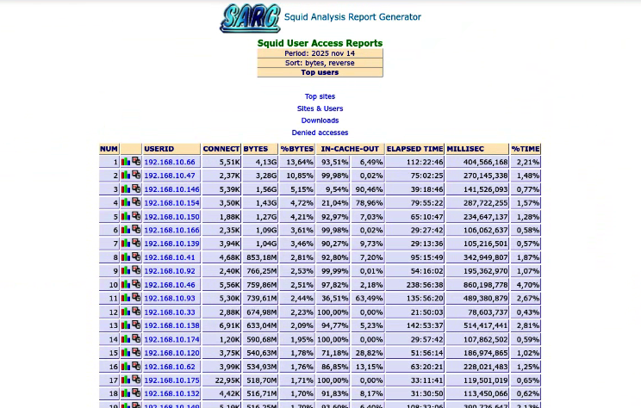The height and width of the screenshot is (408, 641).
Task: Open date/time report icon for 192.168.10.120
Action: pyautogui.click(x=136, y=353)
